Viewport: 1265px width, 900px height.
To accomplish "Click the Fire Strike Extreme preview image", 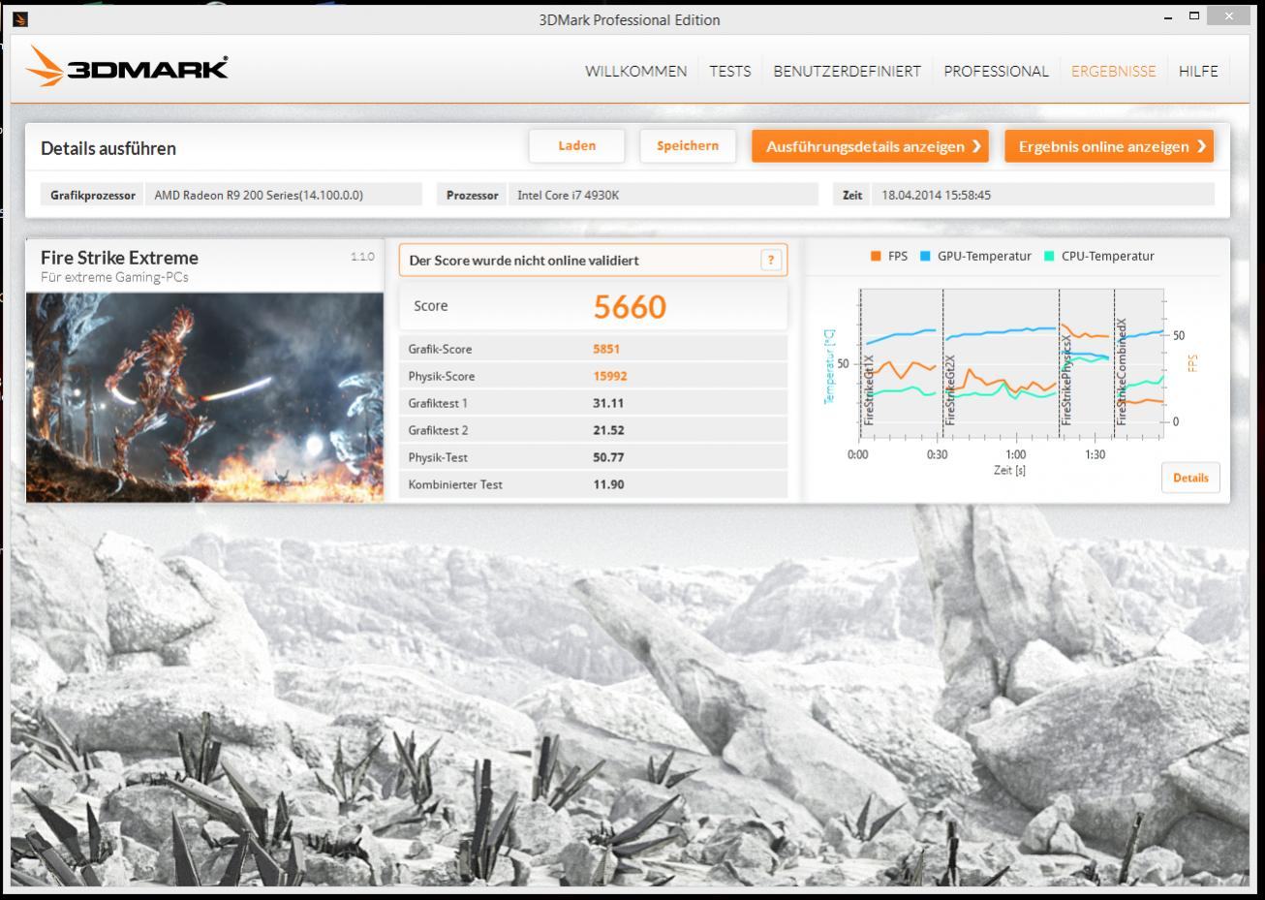I will coord(205,397).
